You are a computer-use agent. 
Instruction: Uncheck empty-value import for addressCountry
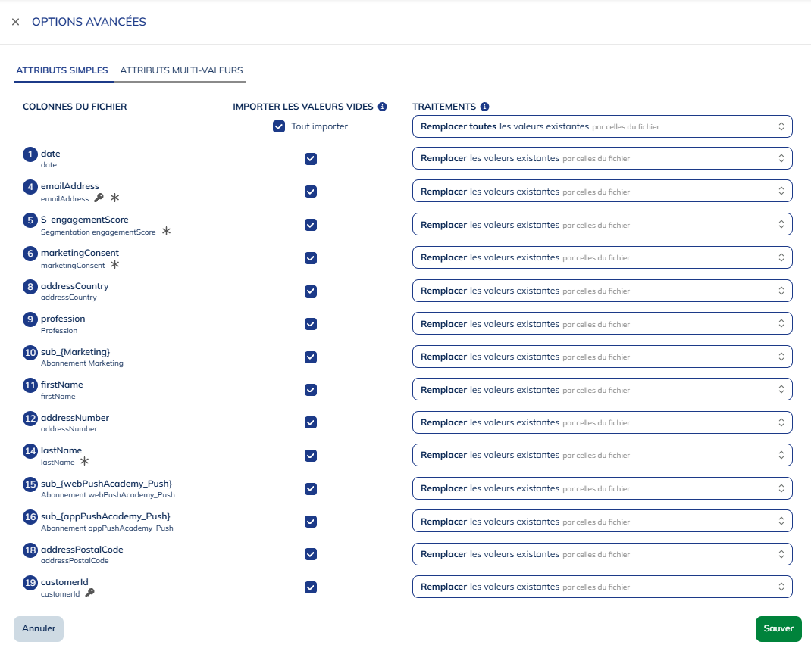tap(311, 291)
